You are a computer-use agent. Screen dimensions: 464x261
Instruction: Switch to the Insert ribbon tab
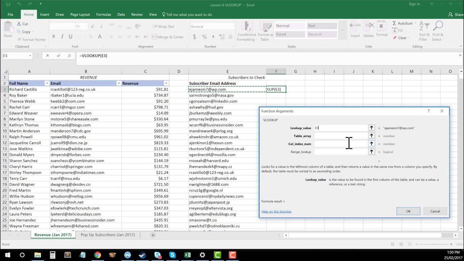[45, 14]
